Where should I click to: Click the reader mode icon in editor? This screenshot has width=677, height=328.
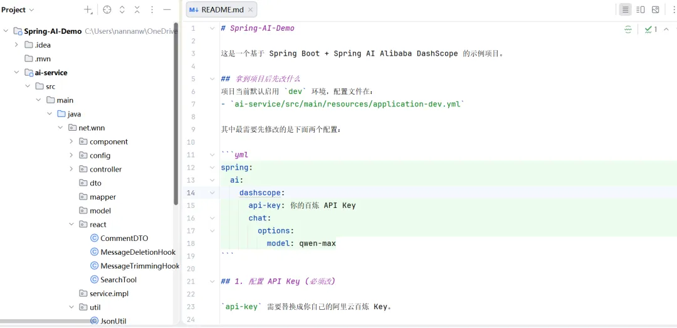pos(628,29)
